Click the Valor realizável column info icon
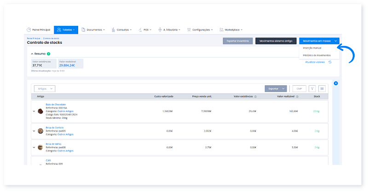 (298, 97)
